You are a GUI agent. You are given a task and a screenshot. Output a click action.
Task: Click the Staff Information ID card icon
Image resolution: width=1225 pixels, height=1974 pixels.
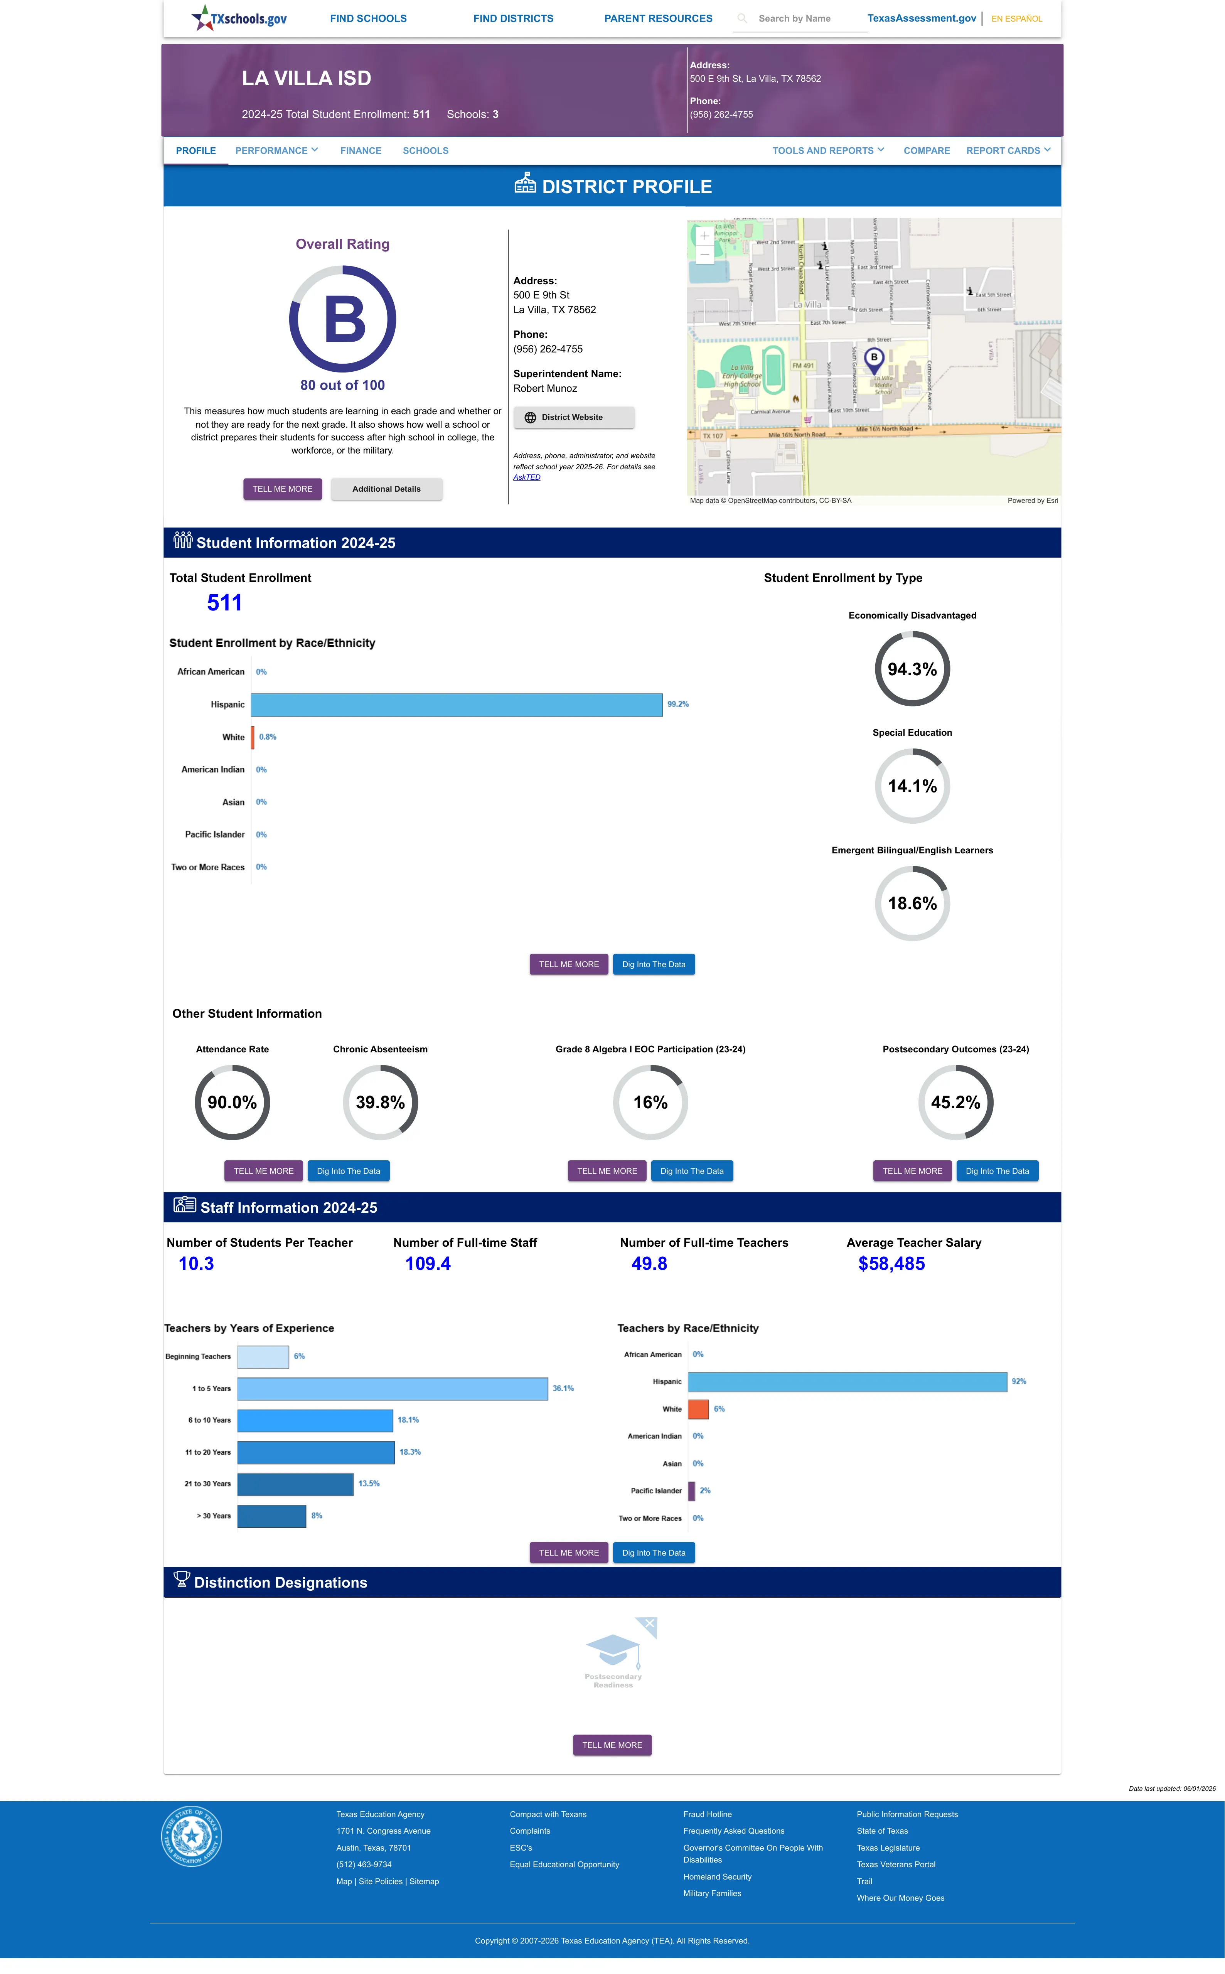185,1204
